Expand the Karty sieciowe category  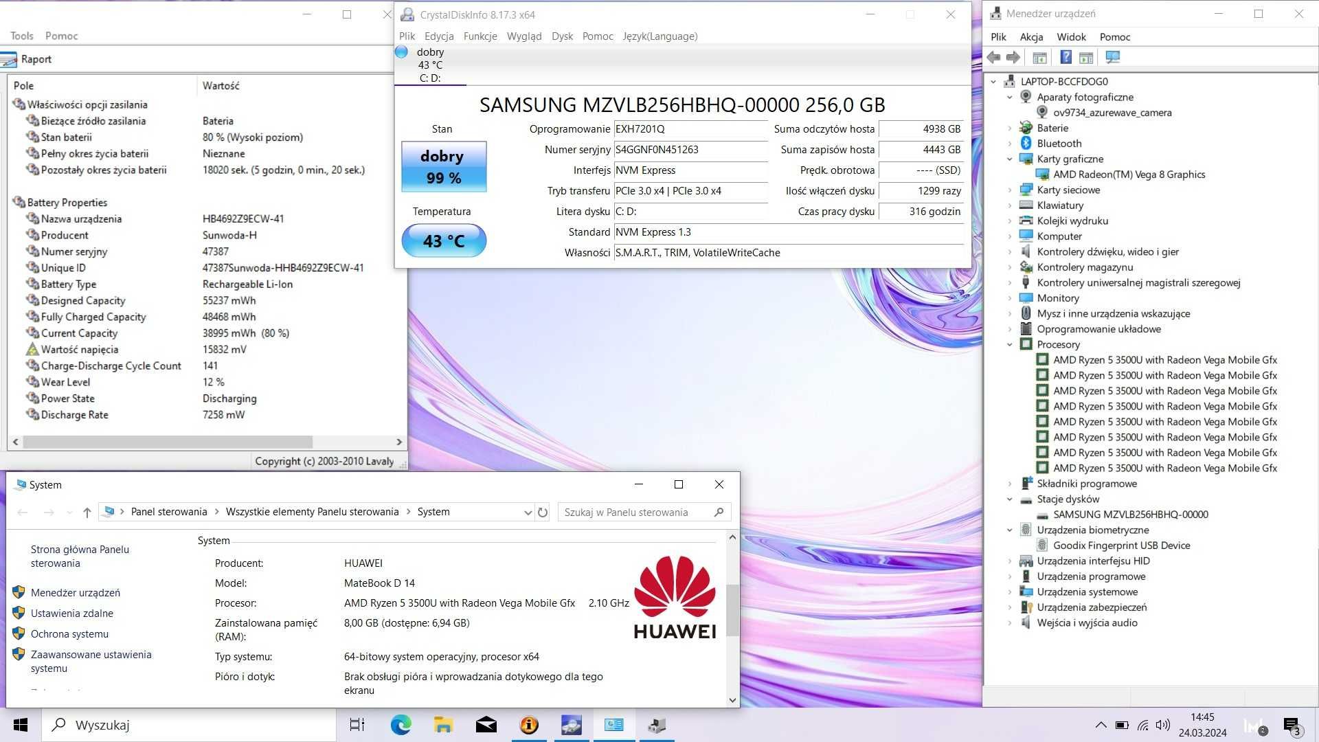click(1010, 190)
